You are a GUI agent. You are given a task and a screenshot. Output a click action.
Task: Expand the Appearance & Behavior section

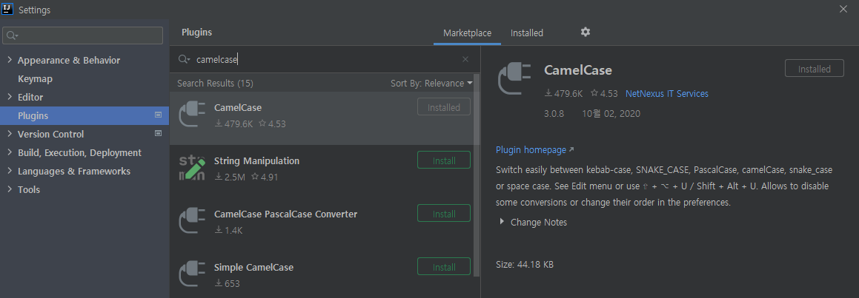tap(9, 60)
